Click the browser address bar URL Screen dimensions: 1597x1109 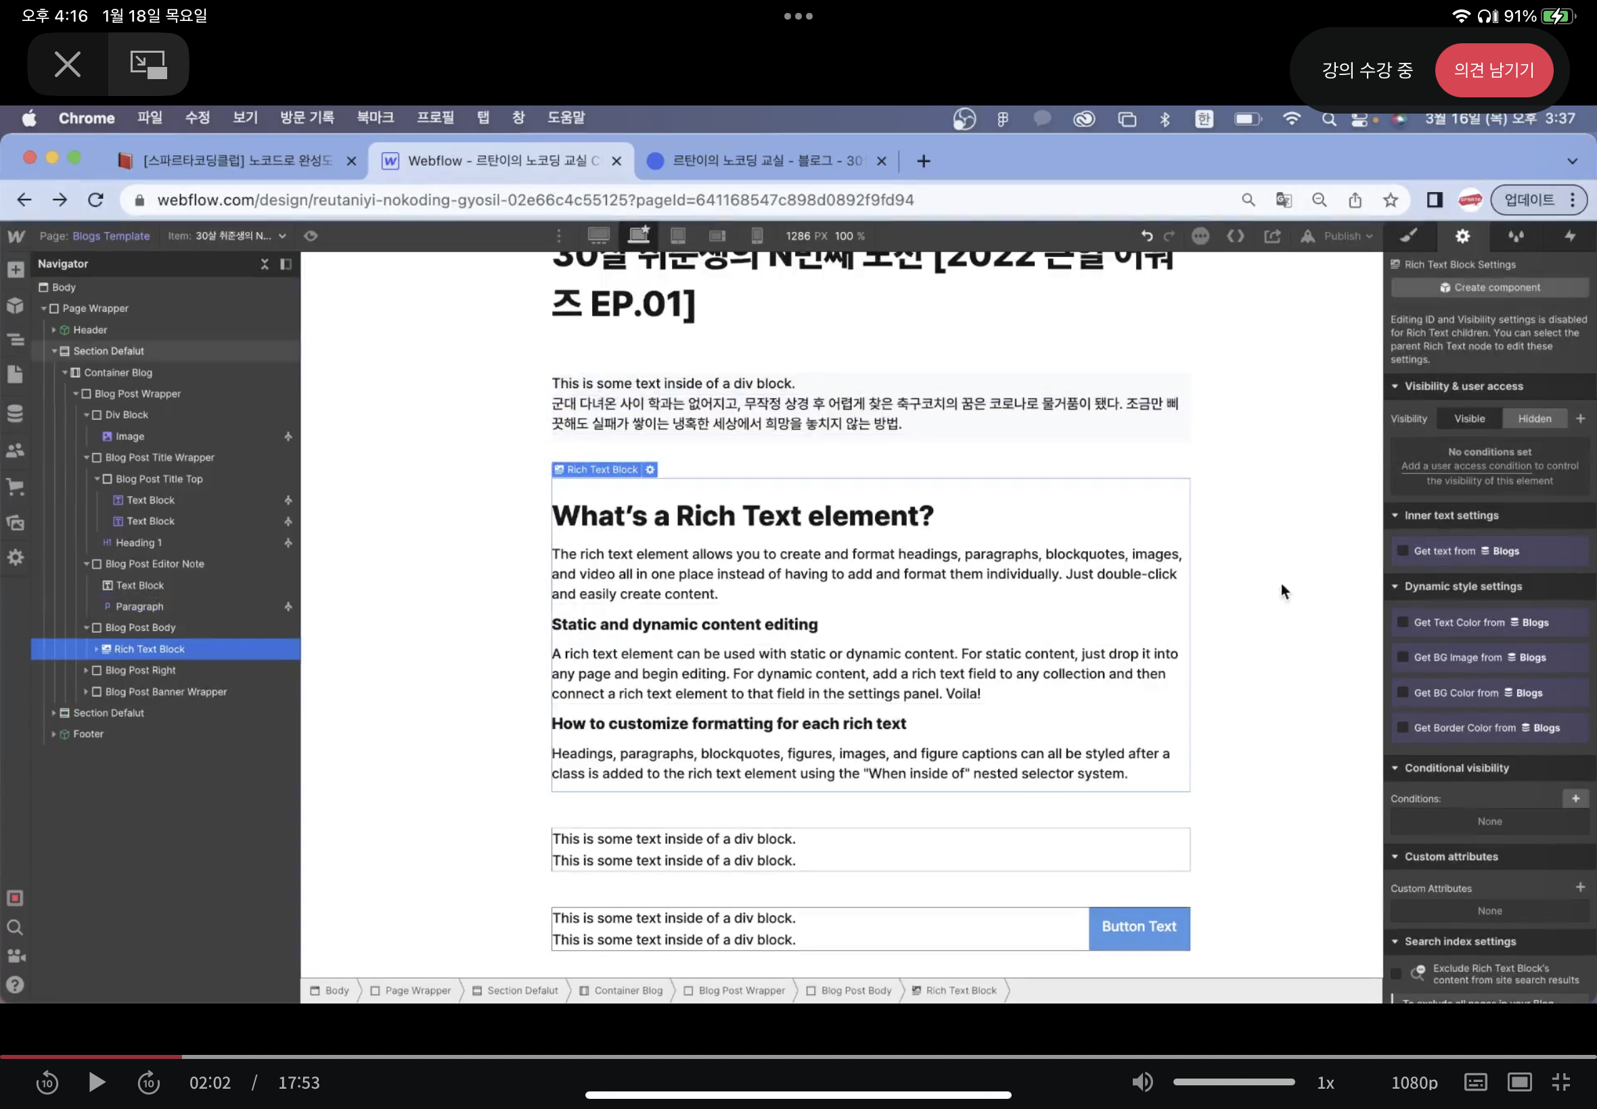(x=535, y=200)
